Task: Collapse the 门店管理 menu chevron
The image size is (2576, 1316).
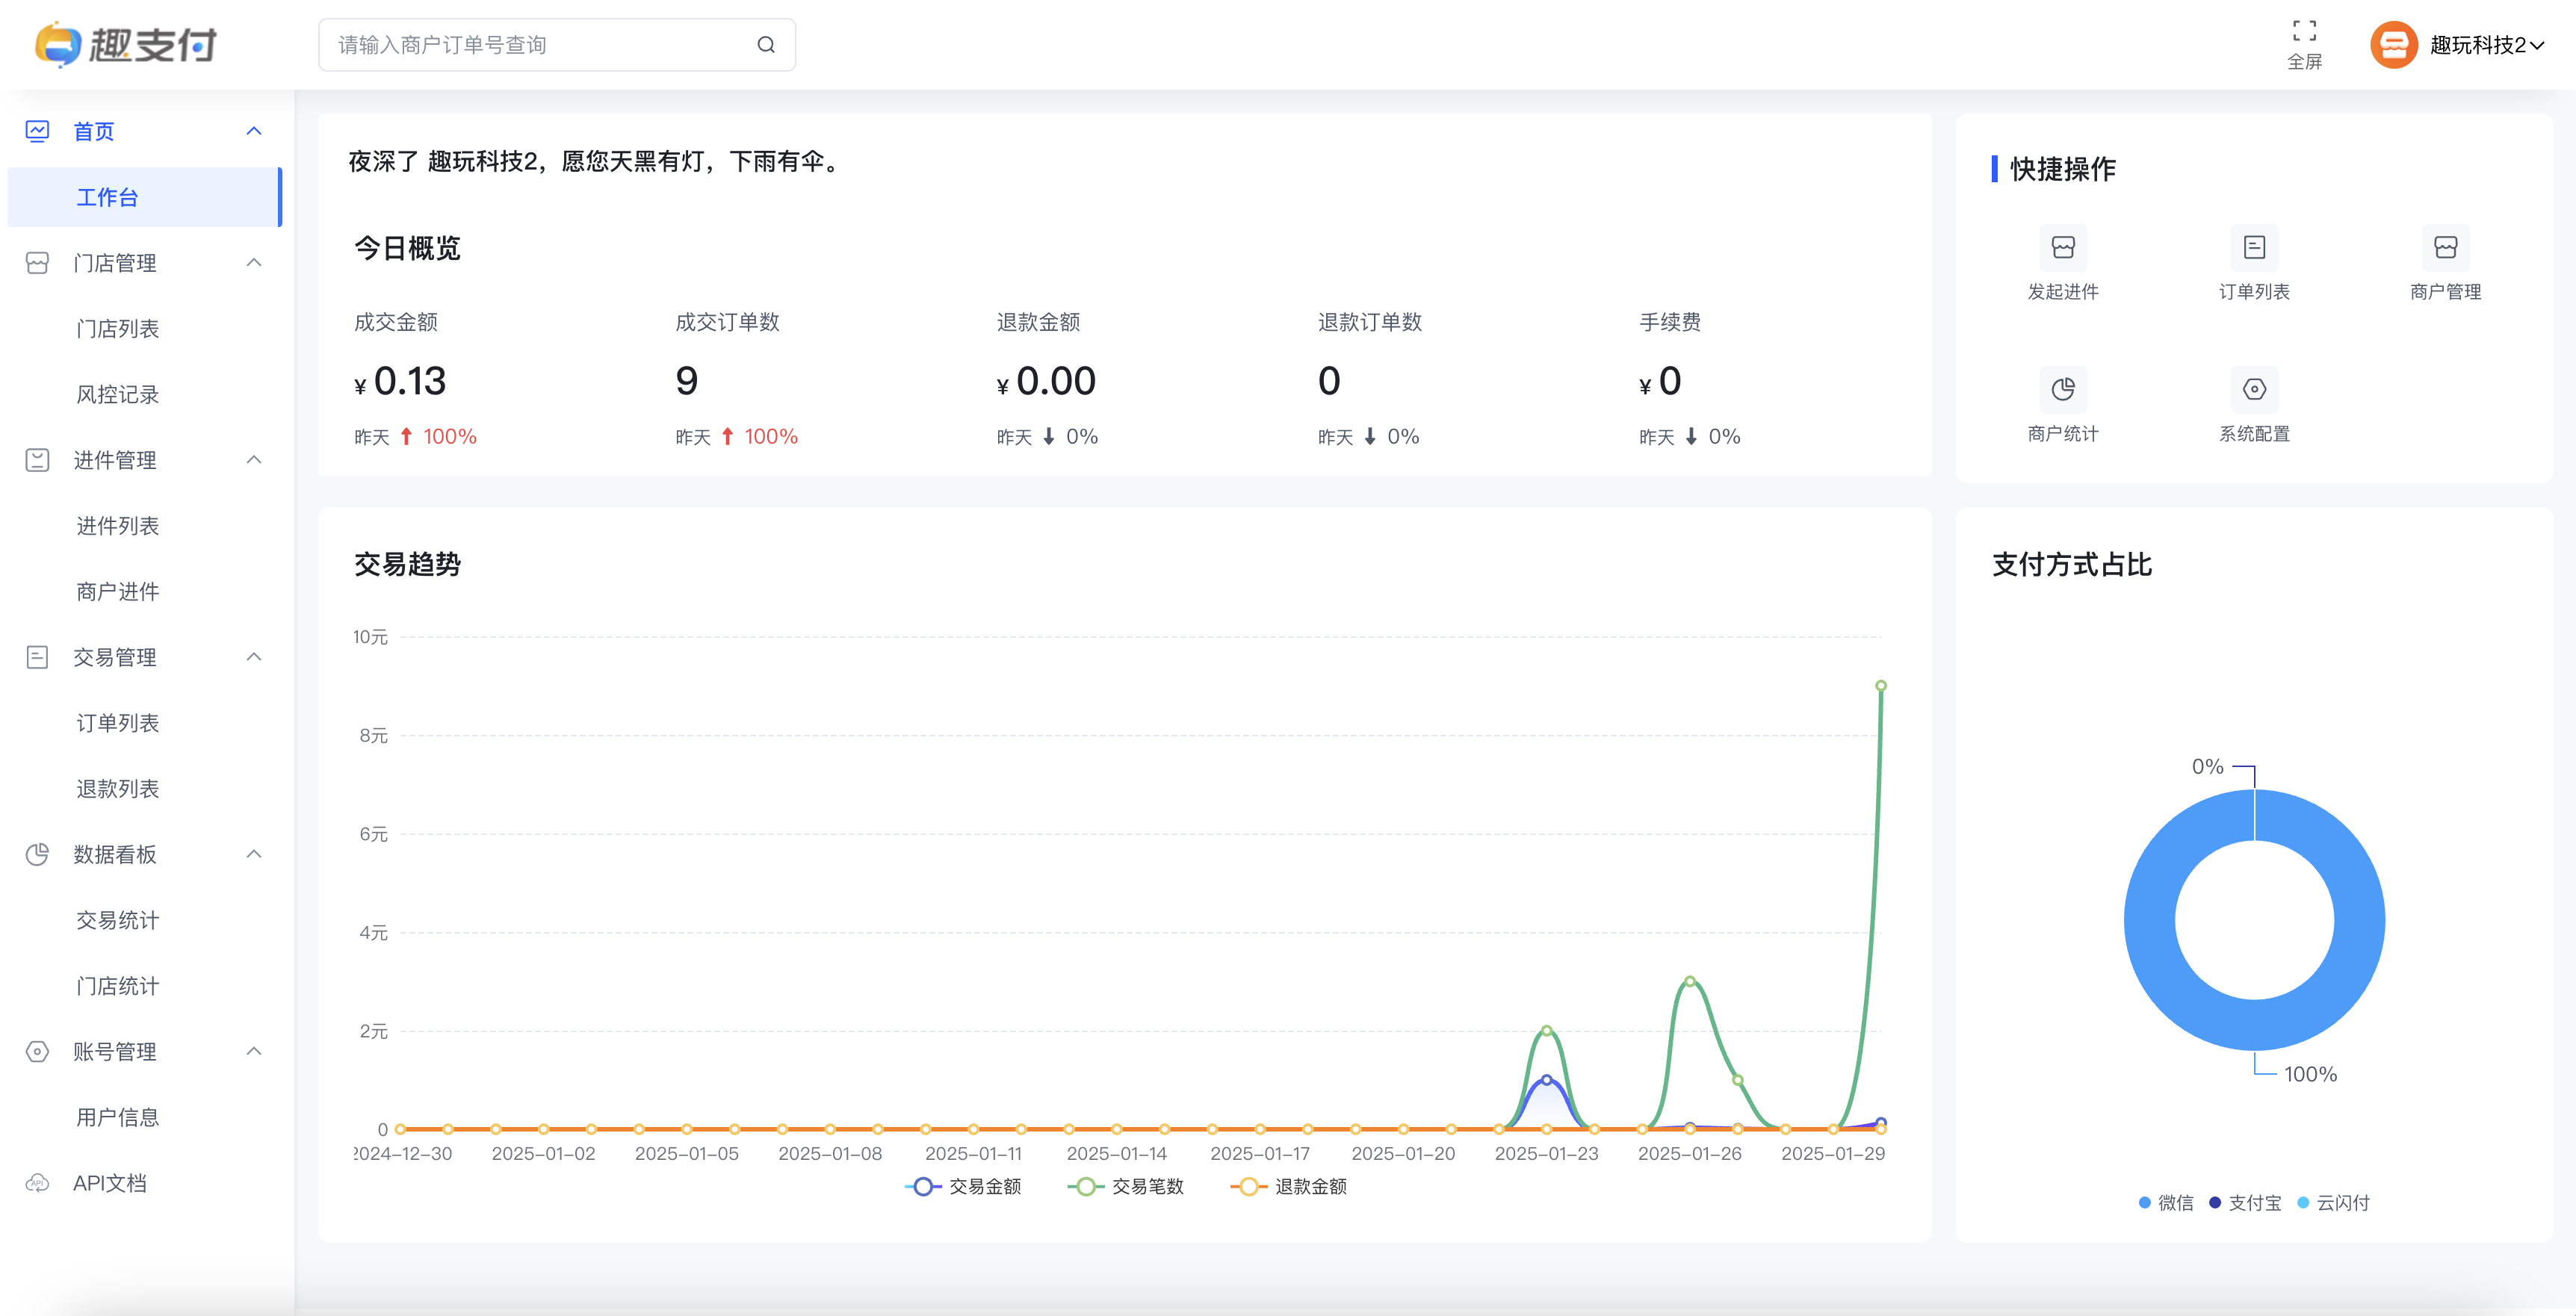Action: (x=254, y=263)
